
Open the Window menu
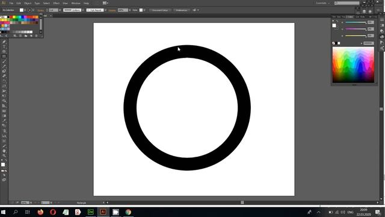tap(76, 3)
